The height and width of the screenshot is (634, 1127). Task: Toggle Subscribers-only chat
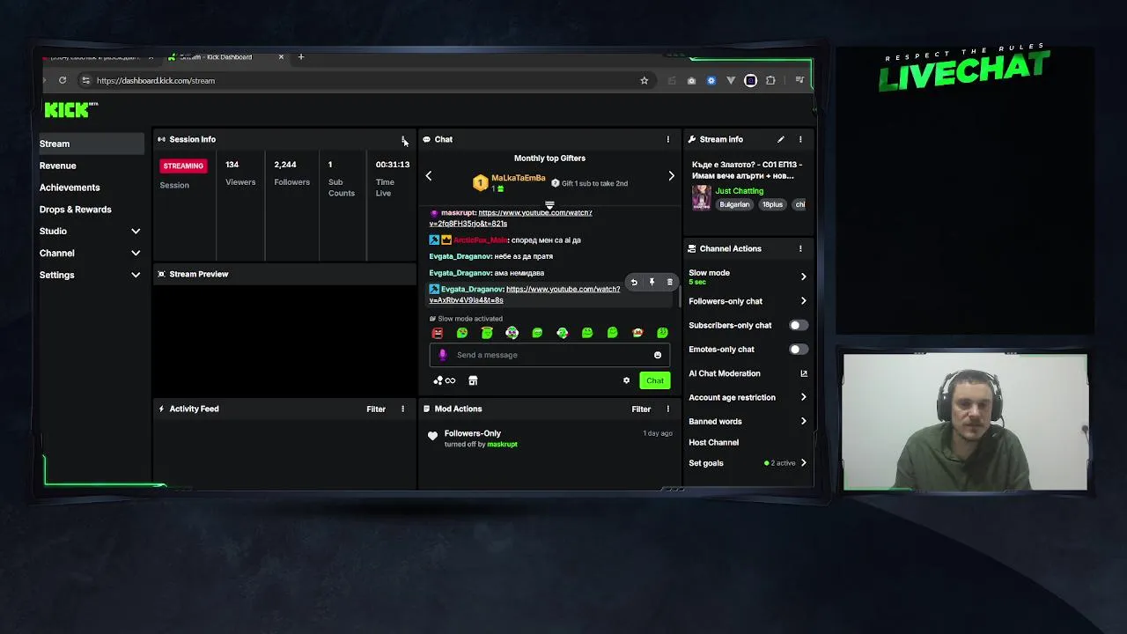(x=798, y=325)
